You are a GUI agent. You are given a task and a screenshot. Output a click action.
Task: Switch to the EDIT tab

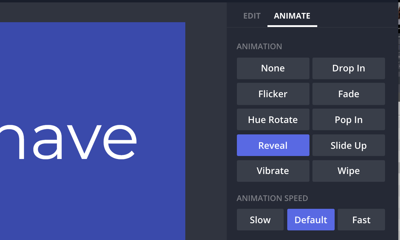click(x=252, y=16)
